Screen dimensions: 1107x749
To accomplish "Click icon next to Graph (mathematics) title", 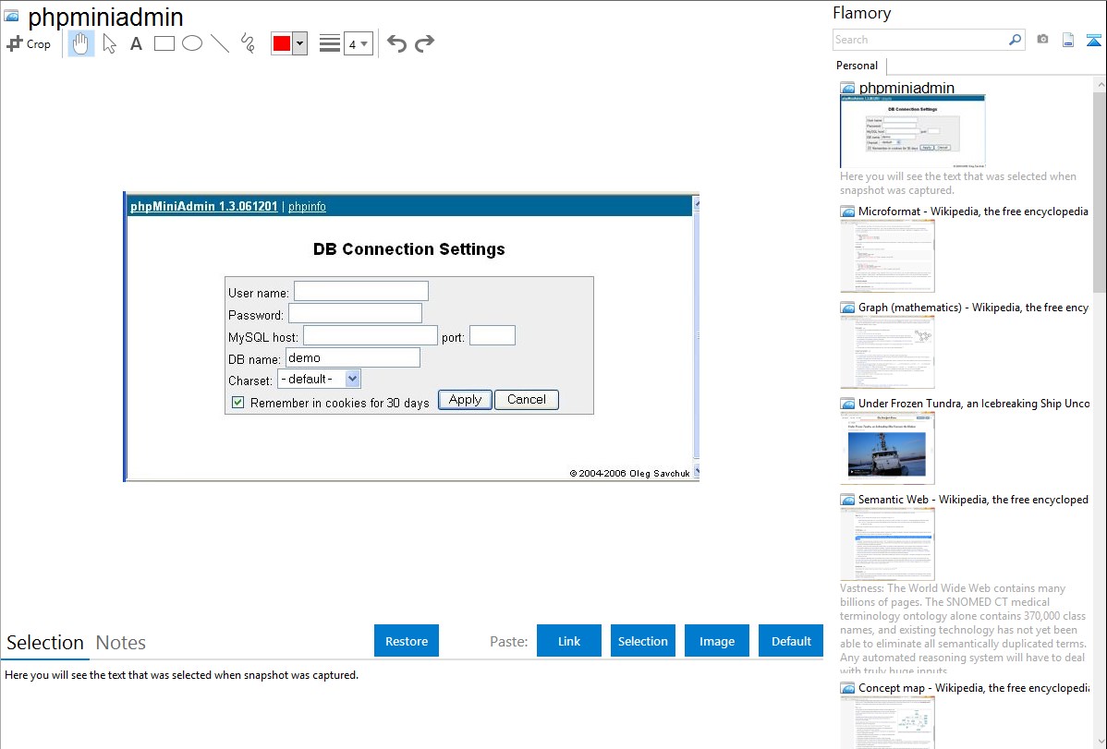I will (x=847, y=308).
